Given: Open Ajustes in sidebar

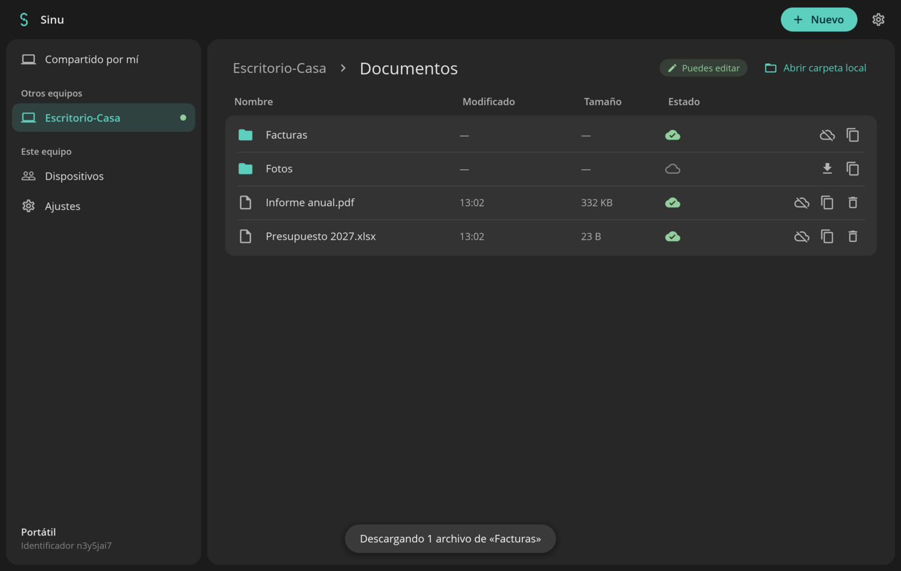Looking at the screenshot, I should [x=104, y=206].
